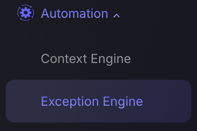Click the Automation header in the sidebar

coord(69,13)
